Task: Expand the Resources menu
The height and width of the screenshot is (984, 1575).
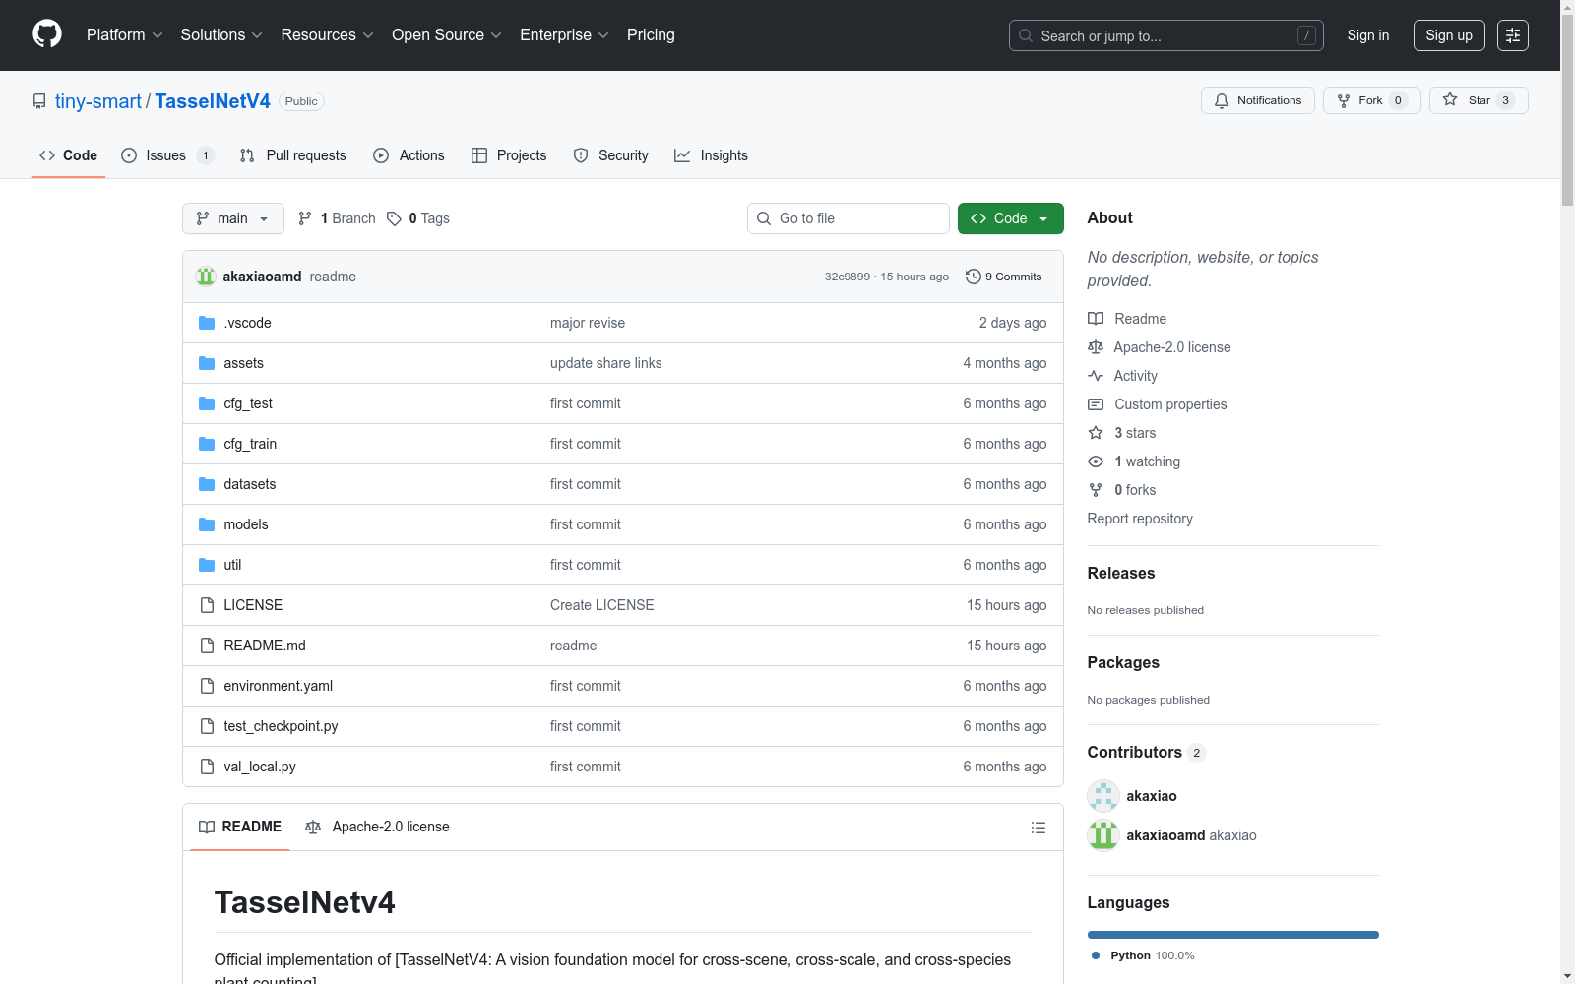Action: click(327, 35)
